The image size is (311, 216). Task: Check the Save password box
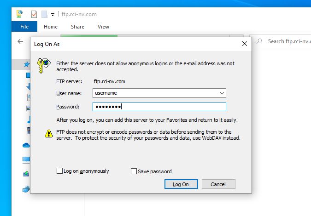pos(134,171)
